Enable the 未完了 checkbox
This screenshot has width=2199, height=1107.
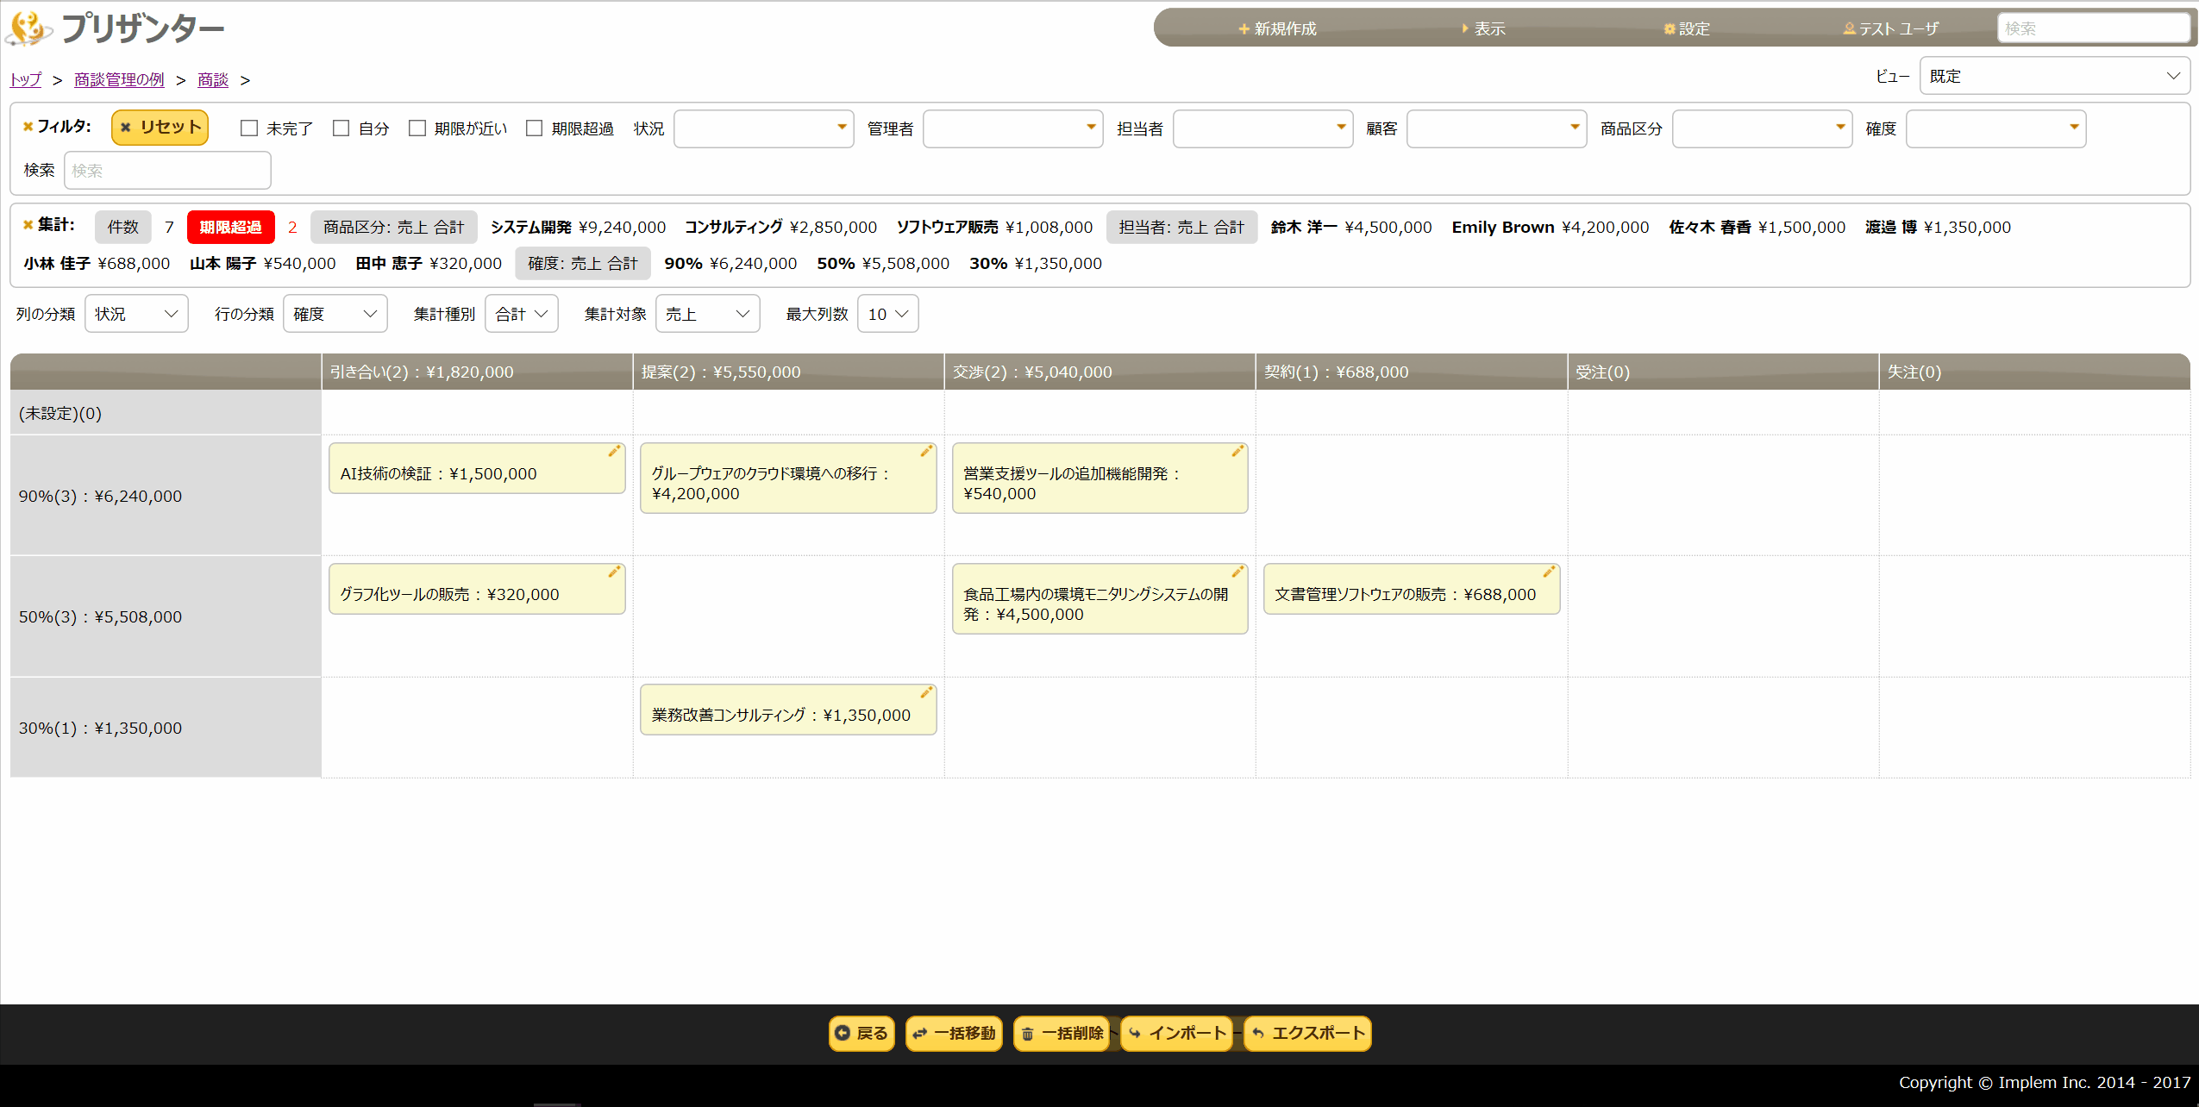(249, 128)
